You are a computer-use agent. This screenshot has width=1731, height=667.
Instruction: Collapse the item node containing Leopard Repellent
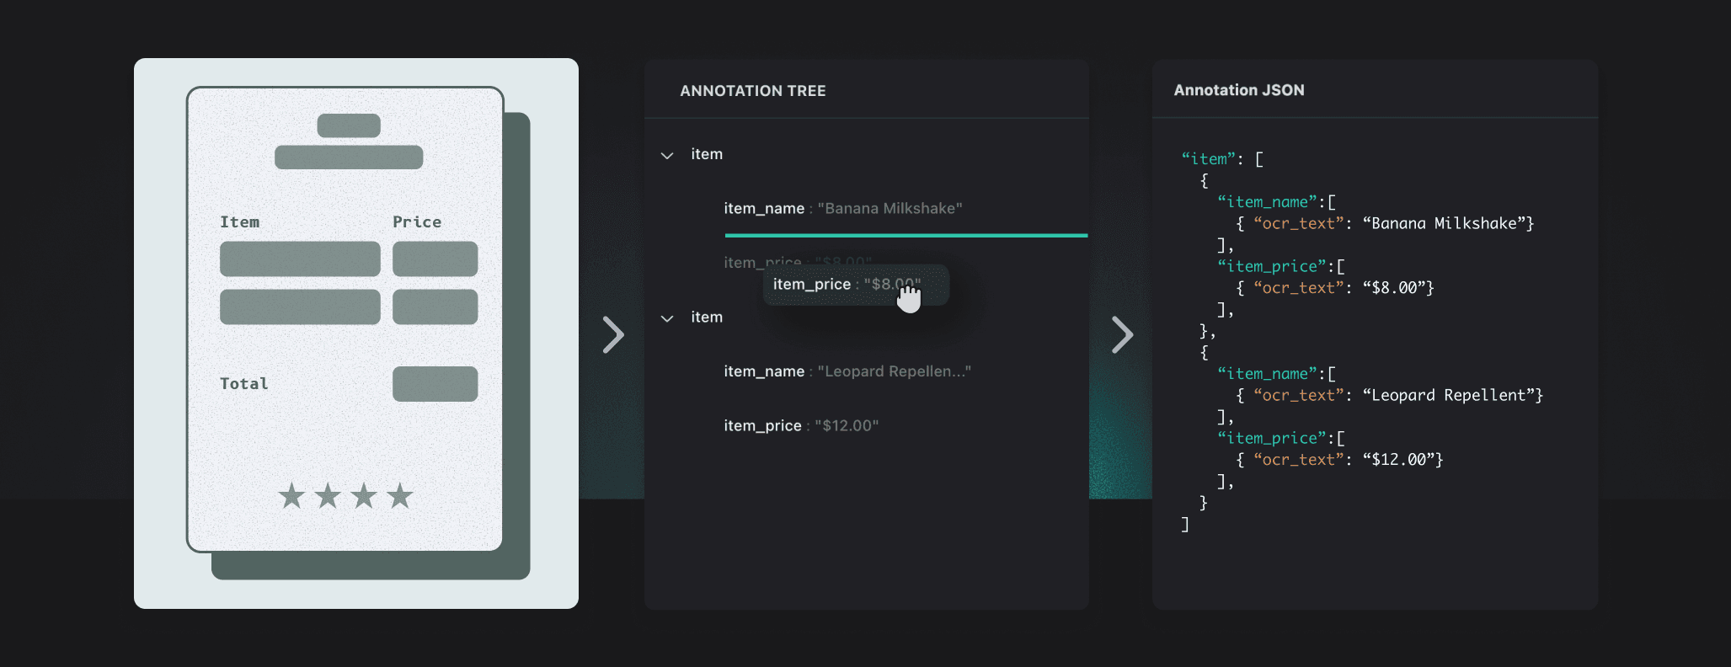pos(667,318)
